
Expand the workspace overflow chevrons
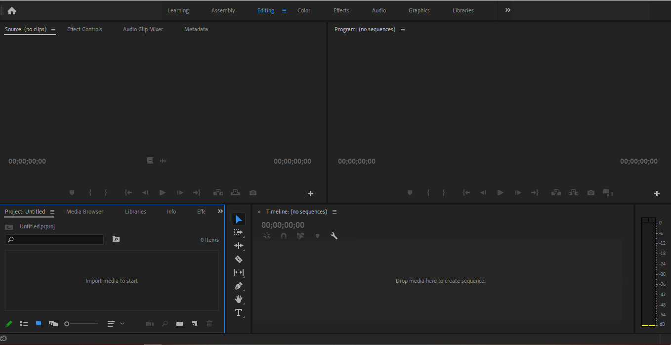click(507, 10)
